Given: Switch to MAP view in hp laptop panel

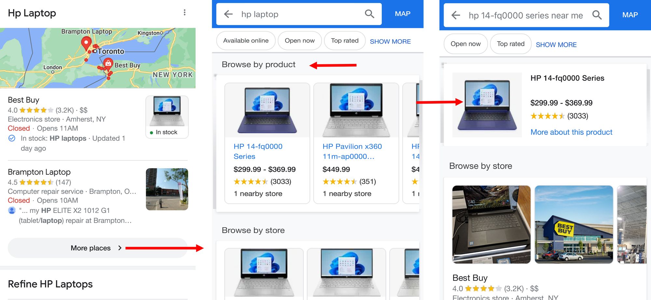Looking at the screenshot, I should 403,14.
